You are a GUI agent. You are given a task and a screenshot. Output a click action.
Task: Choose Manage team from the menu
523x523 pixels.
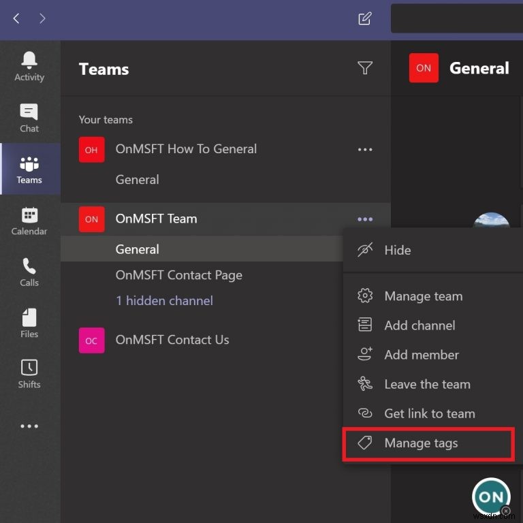pyautogui.click(x=432, y=296)
